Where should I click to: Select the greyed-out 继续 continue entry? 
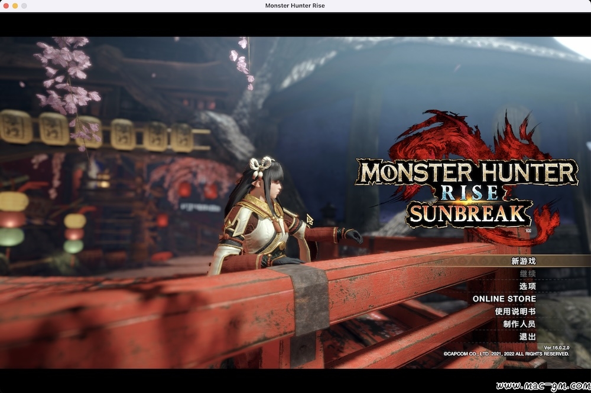pyautogui.click(x=527, y=274)
